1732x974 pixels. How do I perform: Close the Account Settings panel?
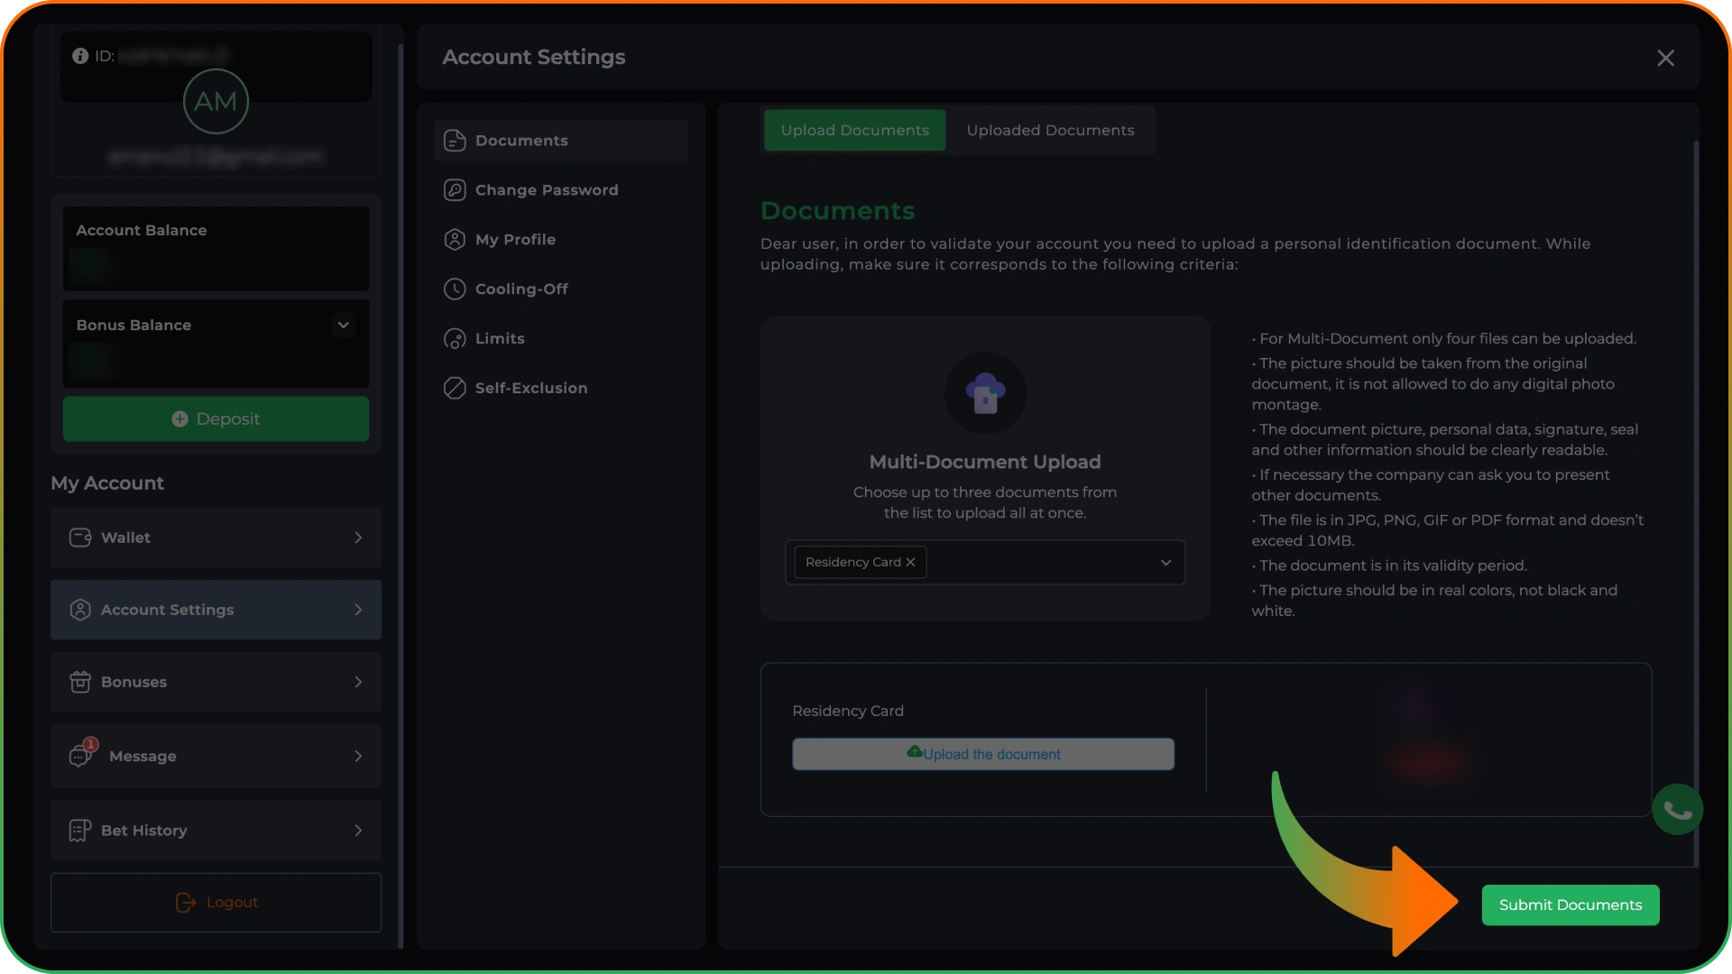[1665, 58]
